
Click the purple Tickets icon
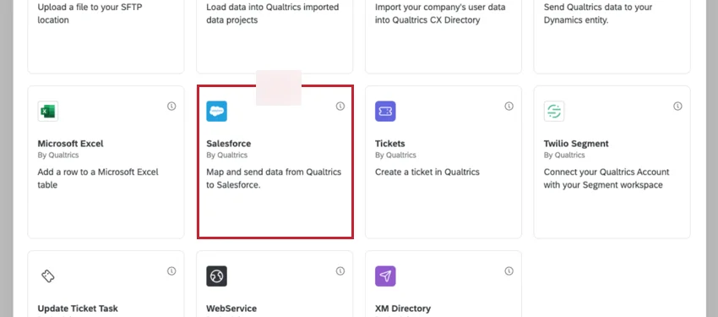coord(385,112)
